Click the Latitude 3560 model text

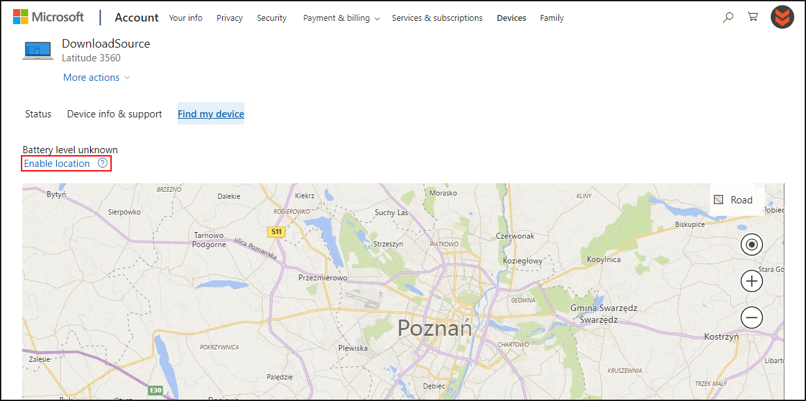click(x=91, y=58)
